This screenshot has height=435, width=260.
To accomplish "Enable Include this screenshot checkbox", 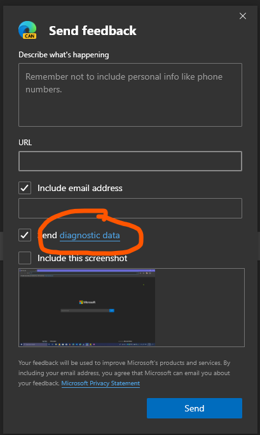I will pos(25,258).
